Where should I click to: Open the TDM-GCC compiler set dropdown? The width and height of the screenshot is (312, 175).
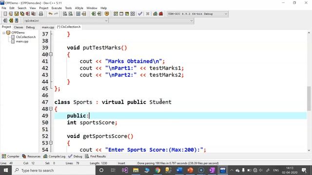197,14
